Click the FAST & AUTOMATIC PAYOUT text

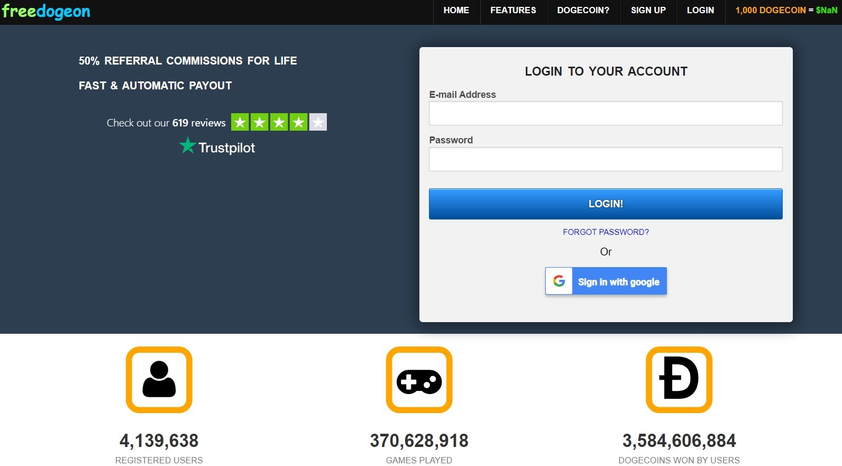pyautogui.click(x=155, y=86)
